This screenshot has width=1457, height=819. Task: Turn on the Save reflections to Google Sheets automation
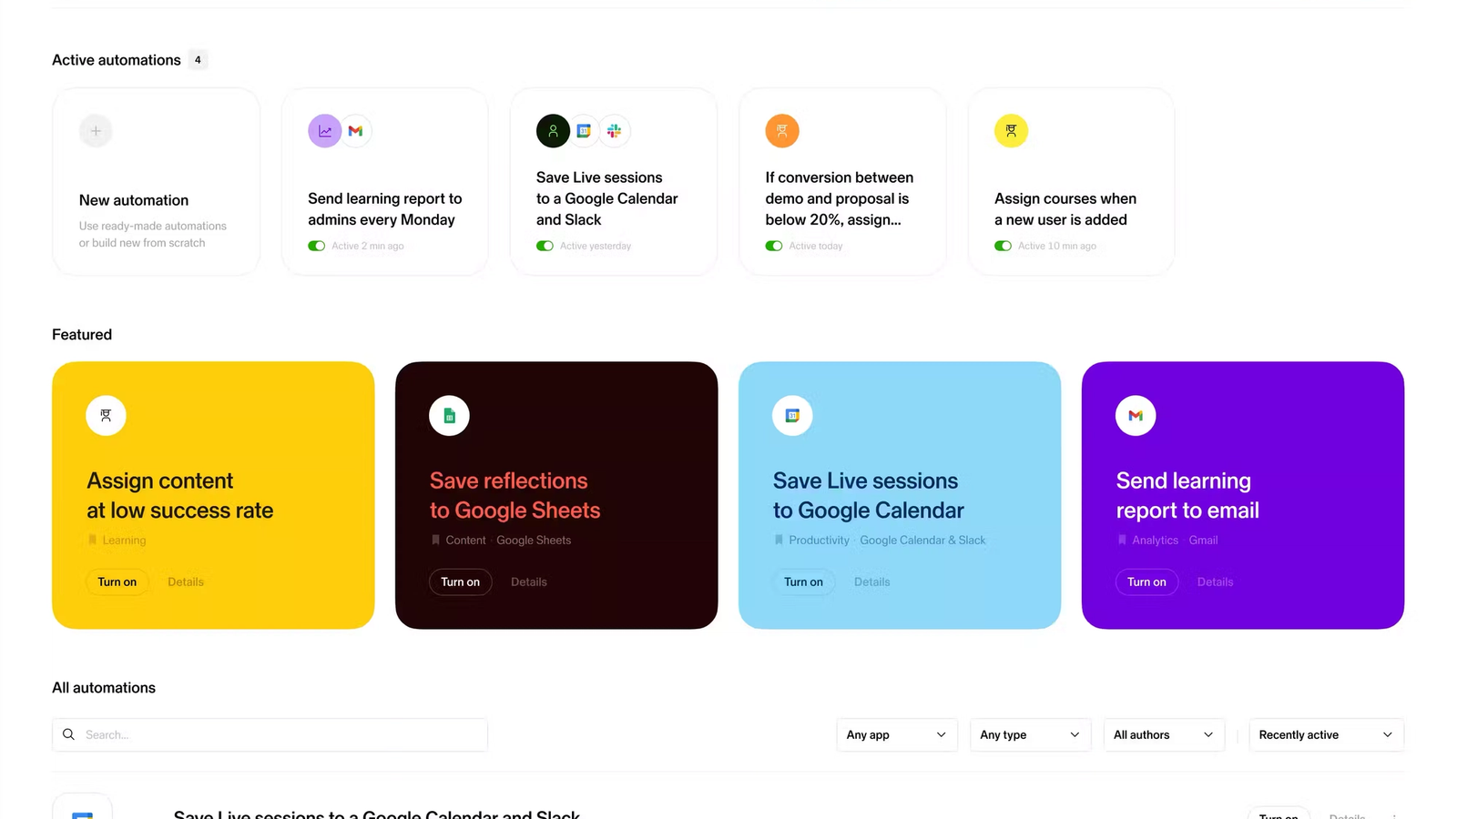coord(461,582)
